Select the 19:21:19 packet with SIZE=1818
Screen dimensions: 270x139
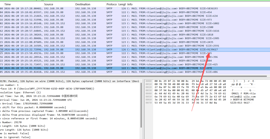pyautogui.click(x=135, y=35)
